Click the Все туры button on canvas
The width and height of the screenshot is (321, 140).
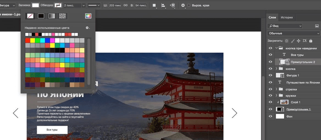tap(52, 130)
